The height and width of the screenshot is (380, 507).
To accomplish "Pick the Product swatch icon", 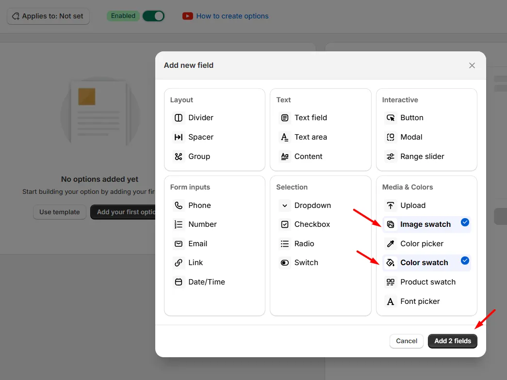I will coord(391,282).
